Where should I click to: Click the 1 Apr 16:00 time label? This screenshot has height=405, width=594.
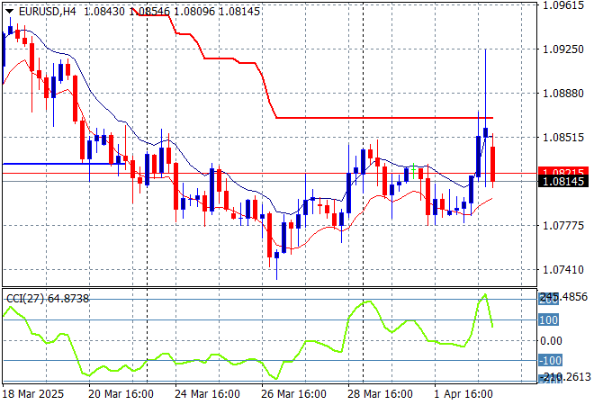[463, 394]
